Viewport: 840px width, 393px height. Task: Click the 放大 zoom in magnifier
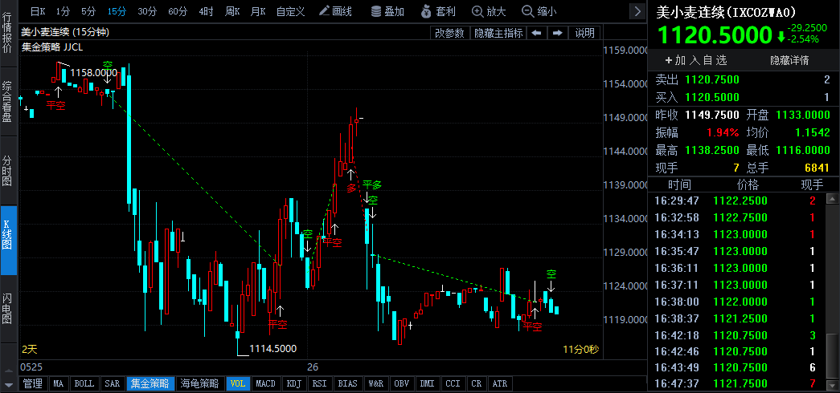point(489,10)
